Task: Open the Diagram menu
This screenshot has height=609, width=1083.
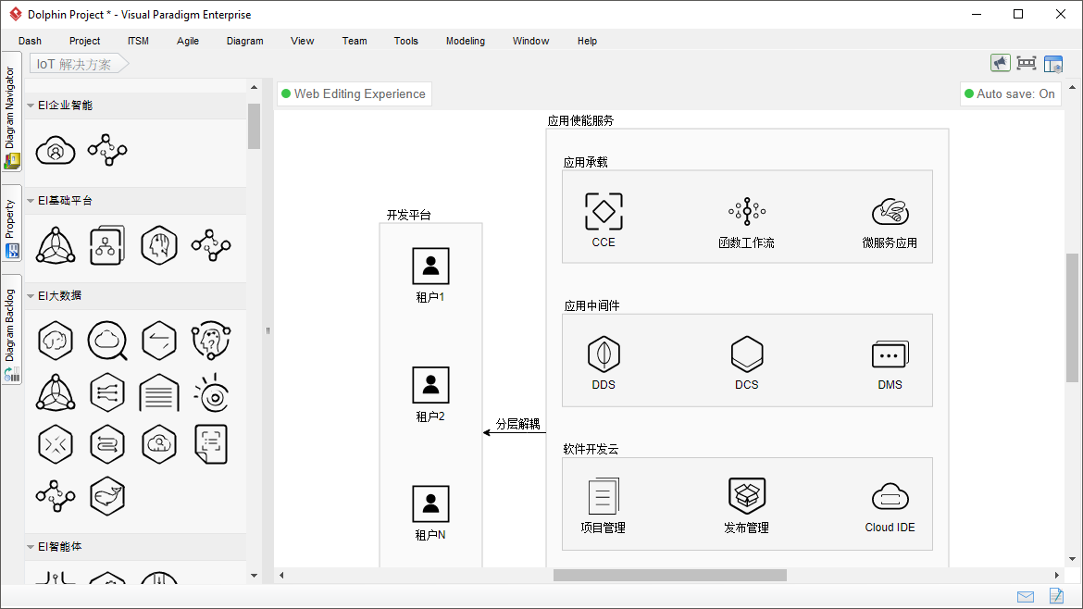Action: pos(245,41)
